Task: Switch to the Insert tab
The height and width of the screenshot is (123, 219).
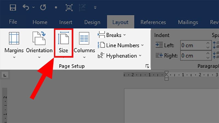Action: [x=66, y=22]
